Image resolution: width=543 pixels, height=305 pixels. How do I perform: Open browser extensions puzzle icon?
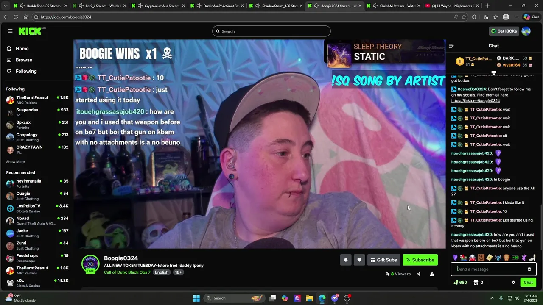tap(474, 17)
